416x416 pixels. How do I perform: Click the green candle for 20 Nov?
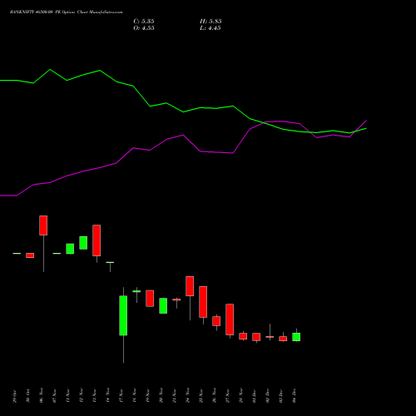pyautogui.click(x=163, y=305)
